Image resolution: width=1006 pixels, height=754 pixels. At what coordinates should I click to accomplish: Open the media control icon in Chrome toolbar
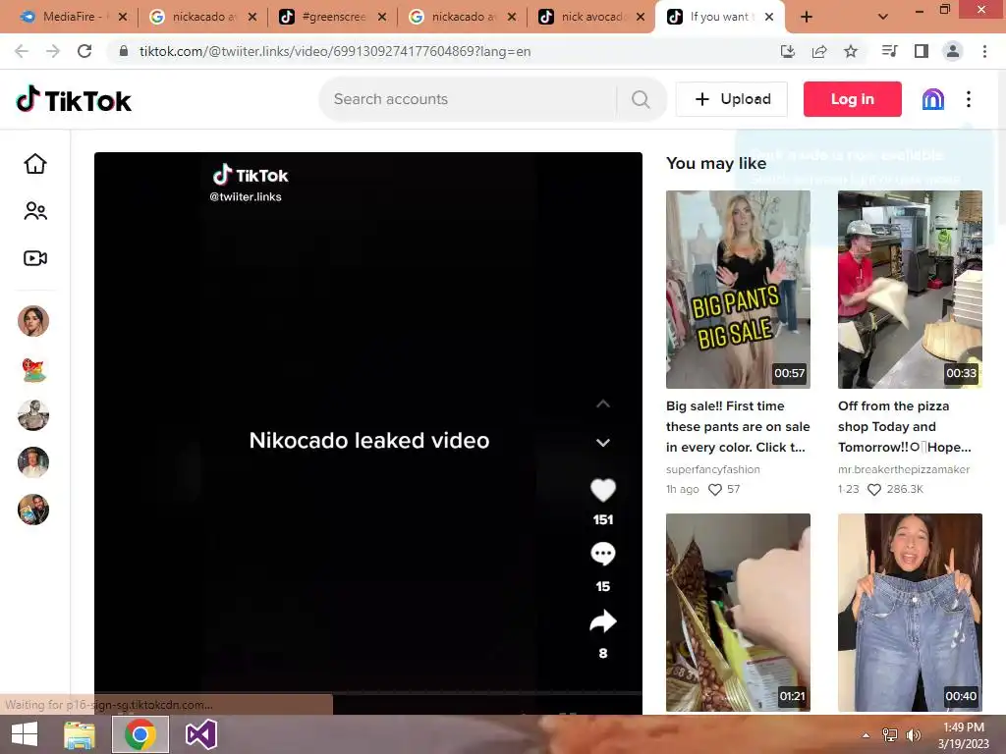click(x=889, y=51)
